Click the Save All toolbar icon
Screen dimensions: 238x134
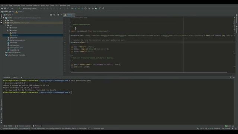(x=5, y=9)
